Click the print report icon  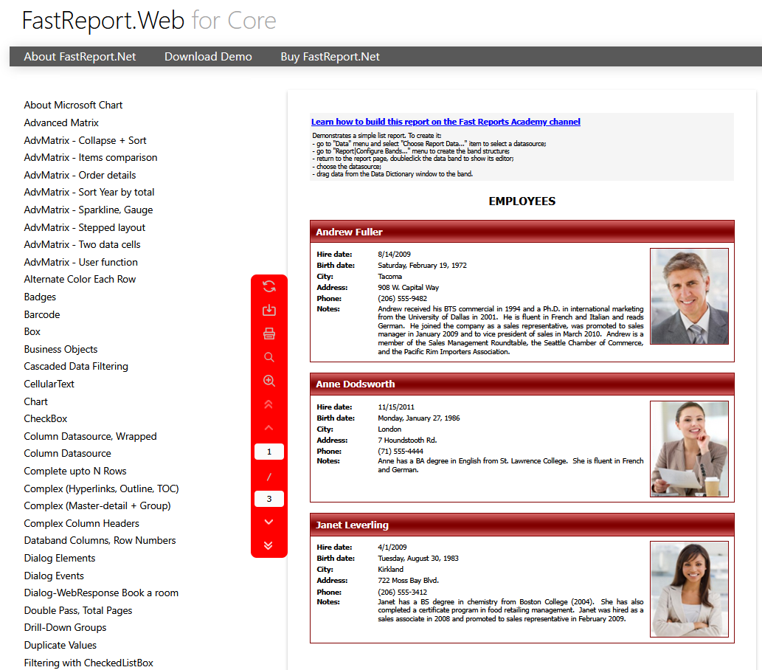[x=269, y=334]
